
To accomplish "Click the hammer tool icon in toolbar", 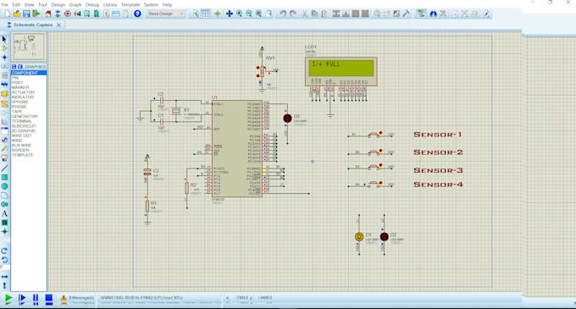I will (x=407, y=14).
